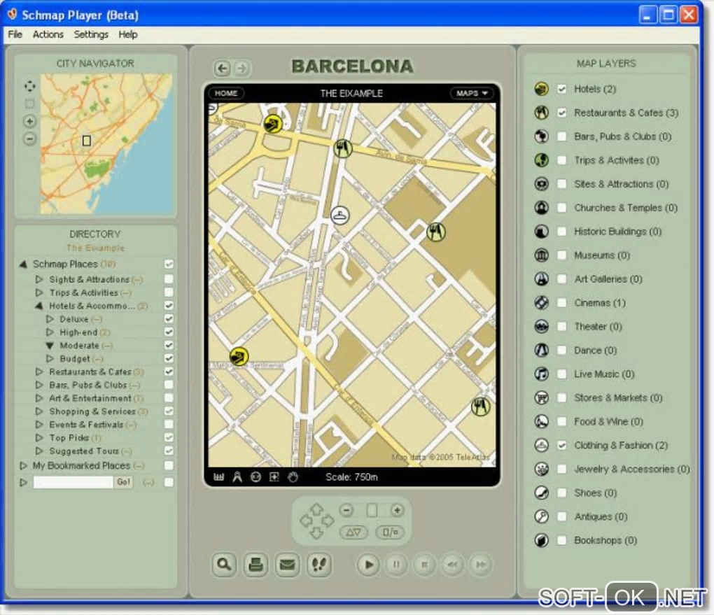The width and height of the screenshot is (714, 615).
Task: Click the hand pan tool in the map toolbar
Action: [x=293, y=477]
